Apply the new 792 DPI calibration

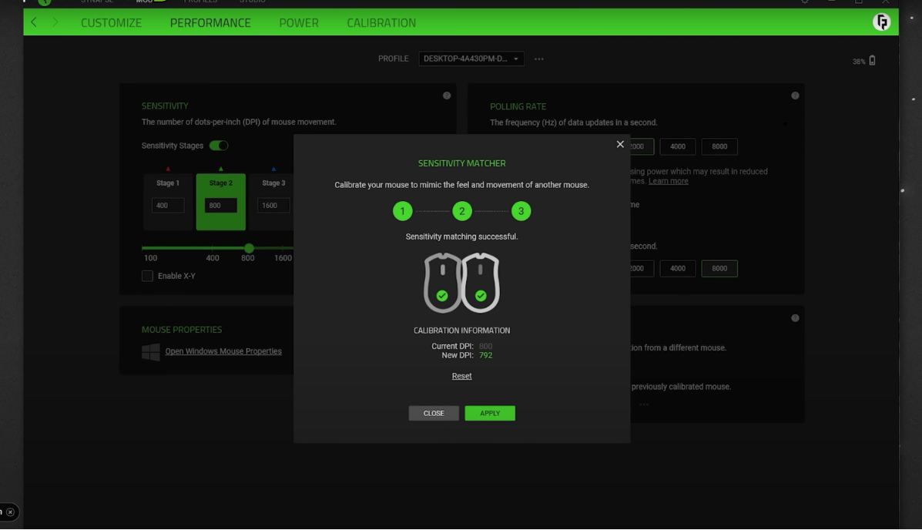tap(490, 413)
